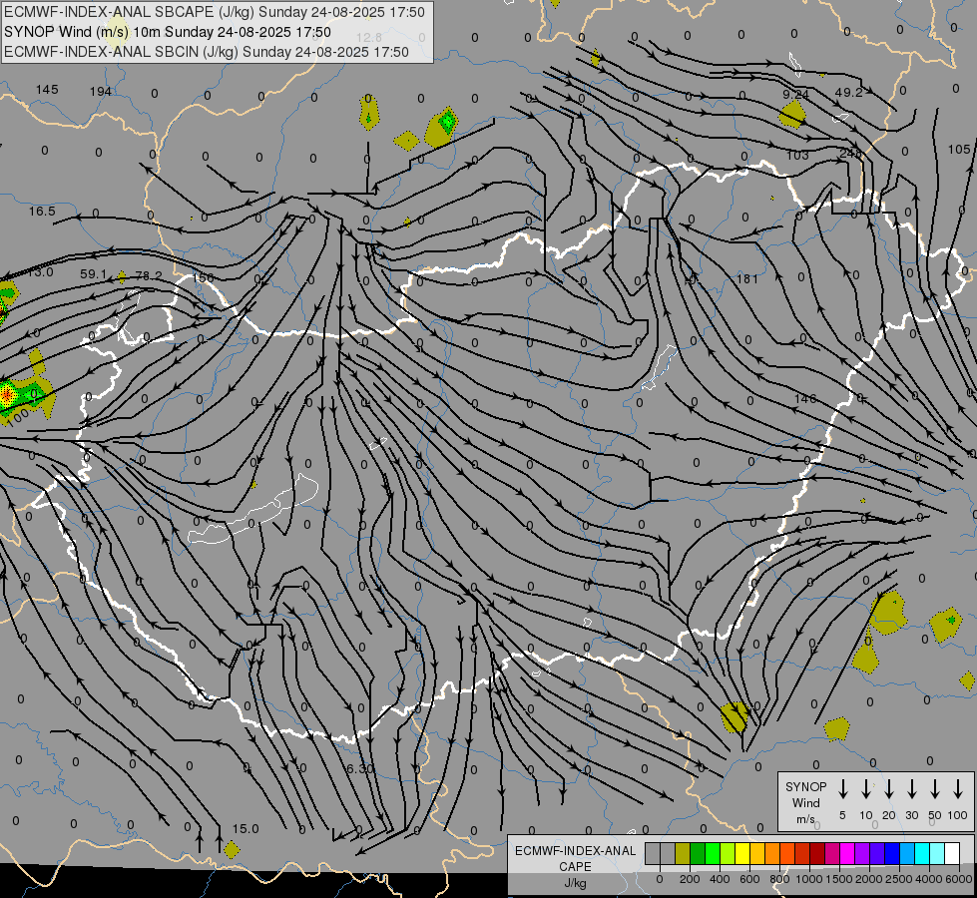Click the pure blue swatch in CAPE legend
This screenshot has width=977, height=898.
click(x=891, y=853)
